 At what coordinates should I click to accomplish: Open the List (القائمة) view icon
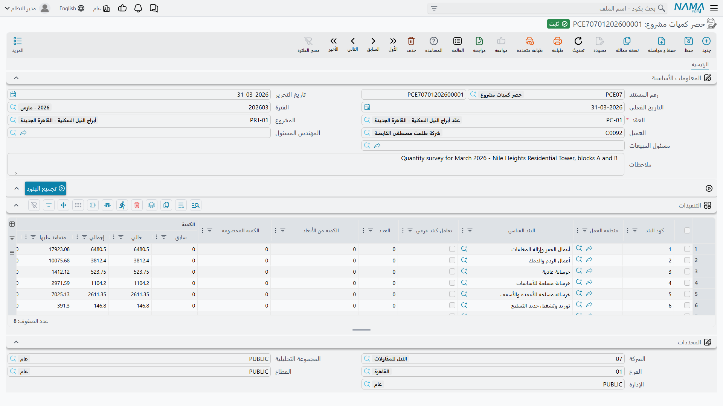click(458, 41)
